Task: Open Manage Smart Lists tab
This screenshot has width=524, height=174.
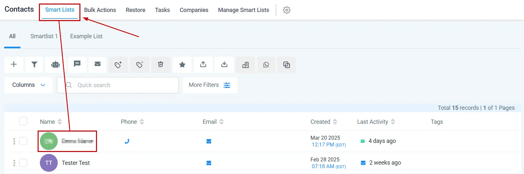Action: coord(244,10)
